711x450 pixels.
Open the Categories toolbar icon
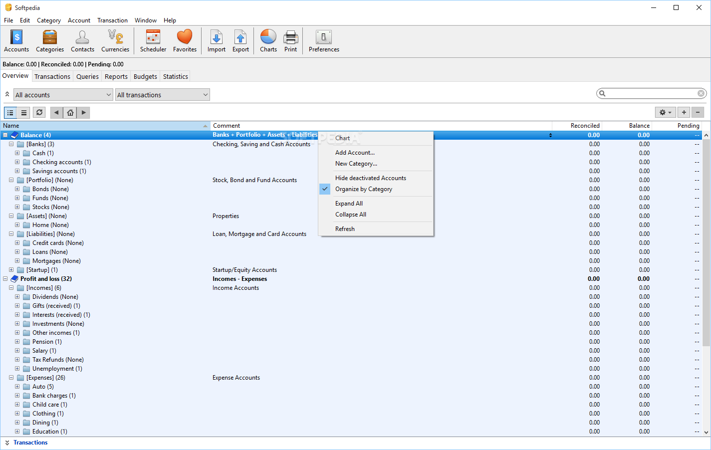(x=50, y=41)
